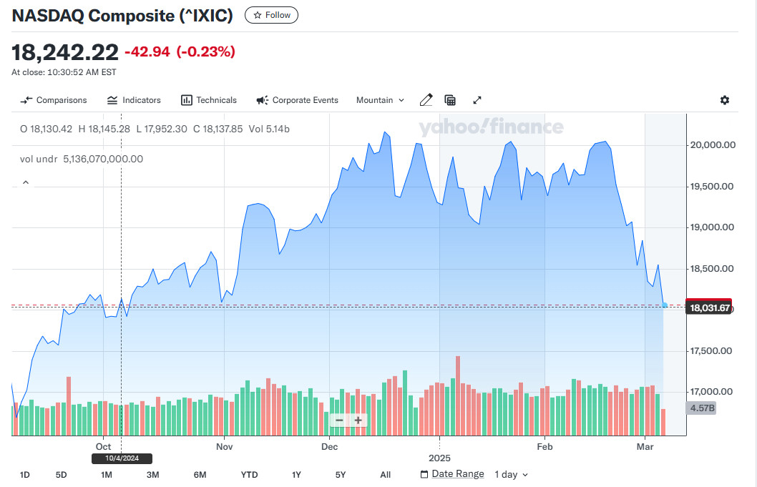Follow the NASDAQ Composite index

(271, 16)
